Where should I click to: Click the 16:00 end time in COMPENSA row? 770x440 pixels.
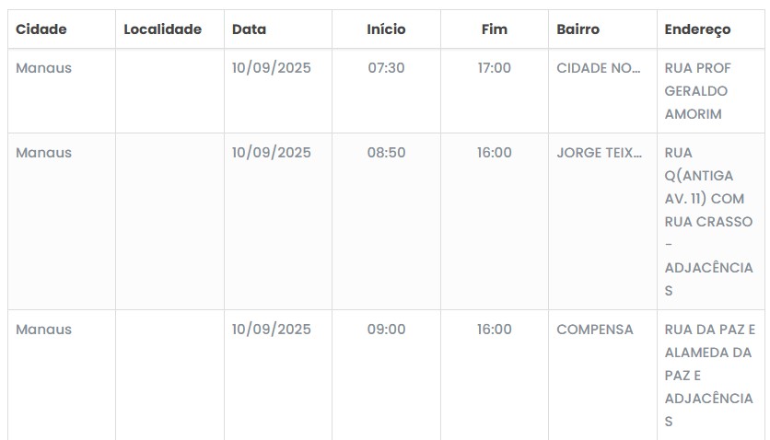(495, 330)
